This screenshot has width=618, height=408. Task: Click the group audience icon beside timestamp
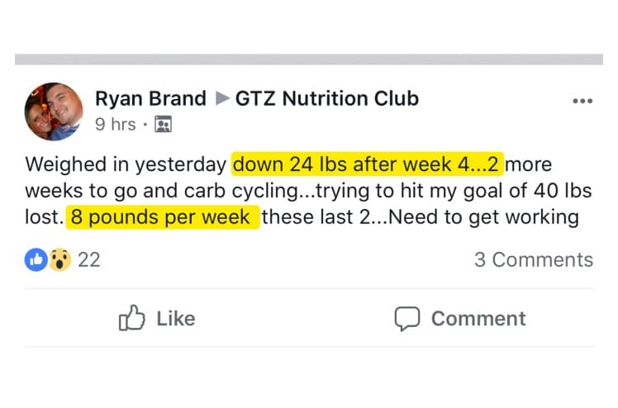163,125
